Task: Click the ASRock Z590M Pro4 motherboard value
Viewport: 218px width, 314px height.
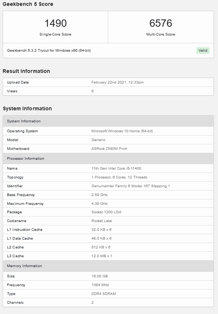Action: [109, 149]
